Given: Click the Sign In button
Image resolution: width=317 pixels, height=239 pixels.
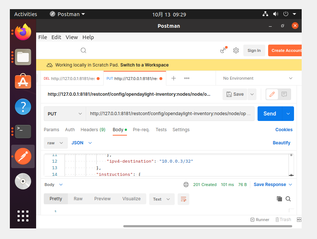Looking at the screenshot, I should pyautogui.click(x=254, y=50).
